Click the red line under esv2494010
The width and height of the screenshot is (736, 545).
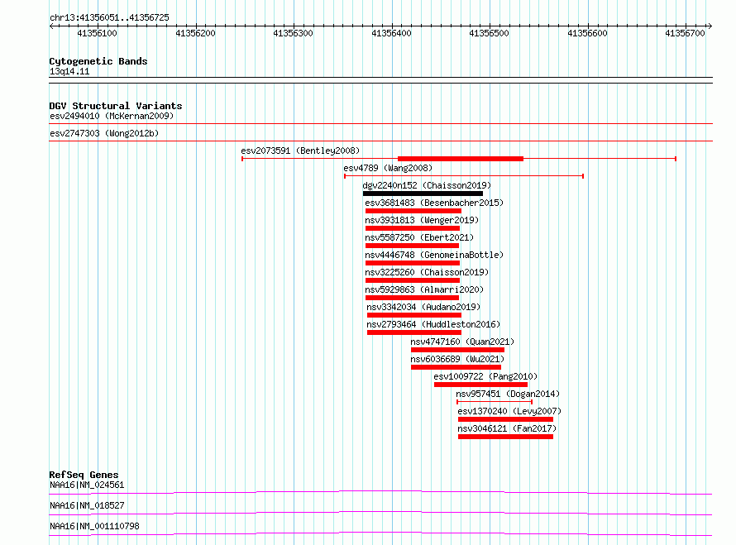(x=380, y=124)
